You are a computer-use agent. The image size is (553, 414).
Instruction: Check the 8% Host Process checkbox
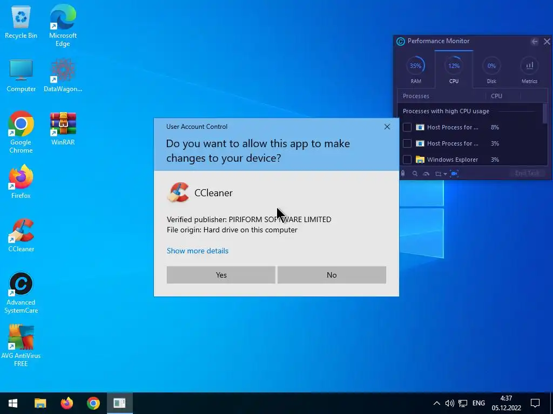[407, 127]
